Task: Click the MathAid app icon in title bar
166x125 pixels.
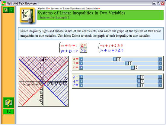Action: [x=4, y=3]
